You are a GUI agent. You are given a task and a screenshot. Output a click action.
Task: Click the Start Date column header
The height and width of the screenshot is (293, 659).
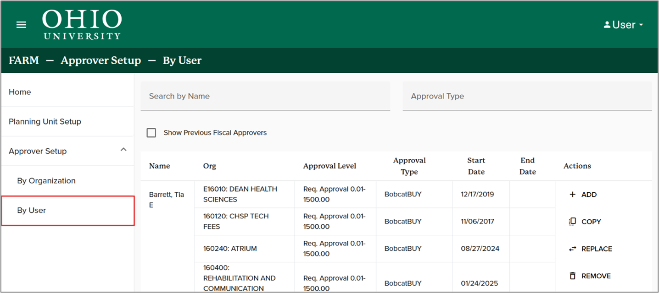click(476, 166)
